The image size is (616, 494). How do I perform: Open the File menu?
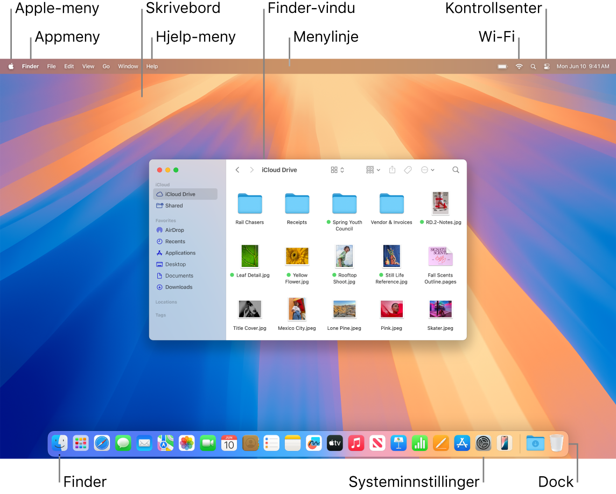tap(52, 66)
